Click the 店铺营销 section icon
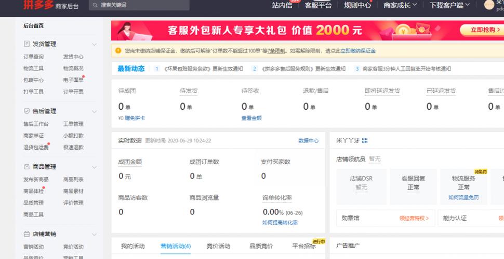Image resolution: width=504 pixels, height=259 pixels. click(27, 234)
